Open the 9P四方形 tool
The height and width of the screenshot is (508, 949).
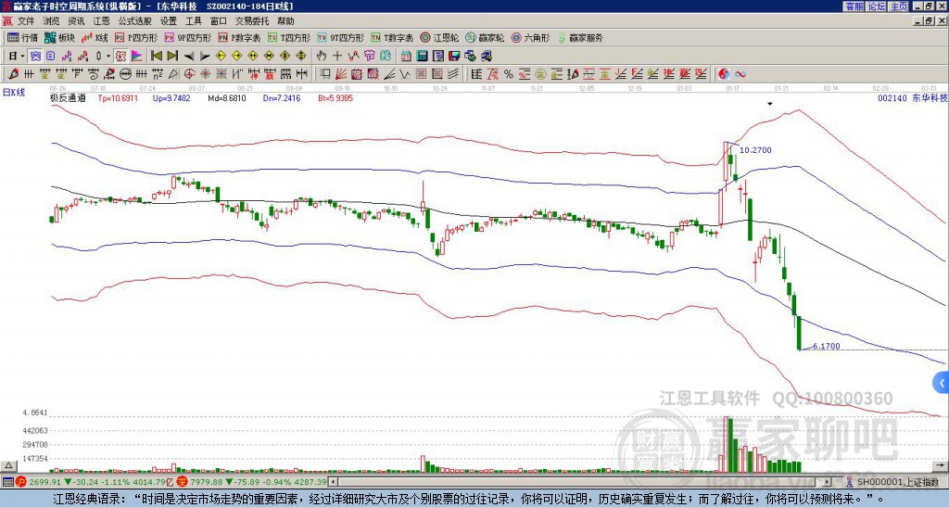[x=187, y=37]
